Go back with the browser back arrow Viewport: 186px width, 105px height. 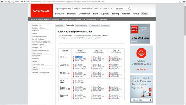pyautogui.click(x=2, y=1)
